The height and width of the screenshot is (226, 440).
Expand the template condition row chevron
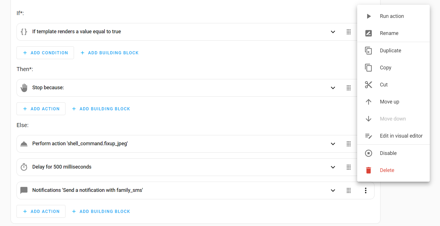pyautogui.click(x=333, y=32)
